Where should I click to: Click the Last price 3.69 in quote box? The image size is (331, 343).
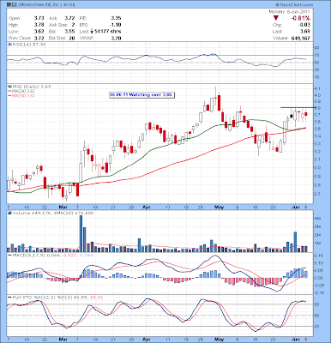click(305, 32)
